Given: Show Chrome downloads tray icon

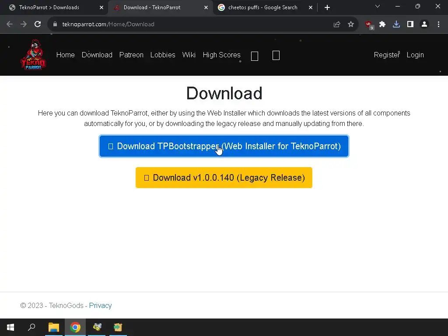Looking at the screenshot, I should (x=396, y=24).
